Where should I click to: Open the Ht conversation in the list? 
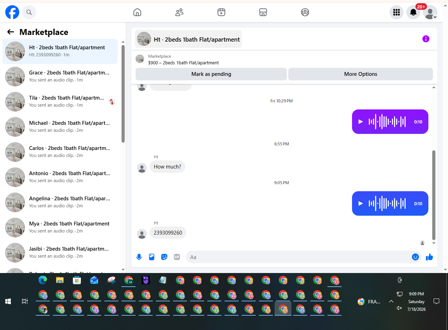(x=60, y=51)
